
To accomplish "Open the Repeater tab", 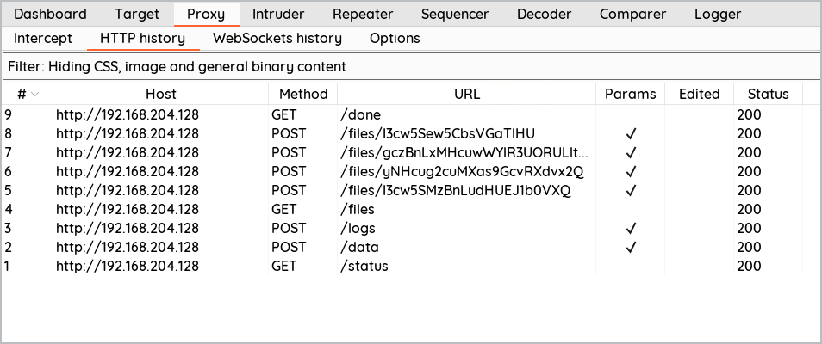I will tap(363, 14).
